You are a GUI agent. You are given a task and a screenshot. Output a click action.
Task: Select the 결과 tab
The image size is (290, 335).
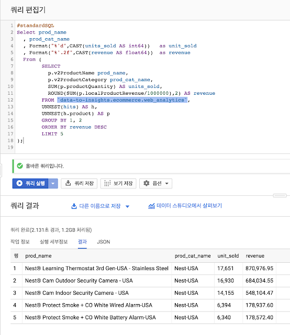click(x=82, y=242)
